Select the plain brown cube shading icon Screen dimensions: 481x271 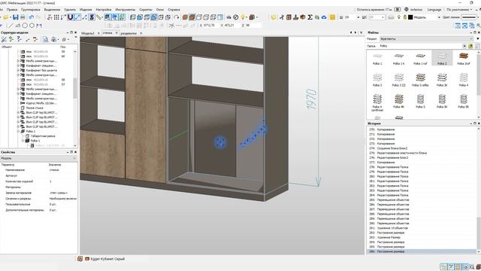coord(185,17)
